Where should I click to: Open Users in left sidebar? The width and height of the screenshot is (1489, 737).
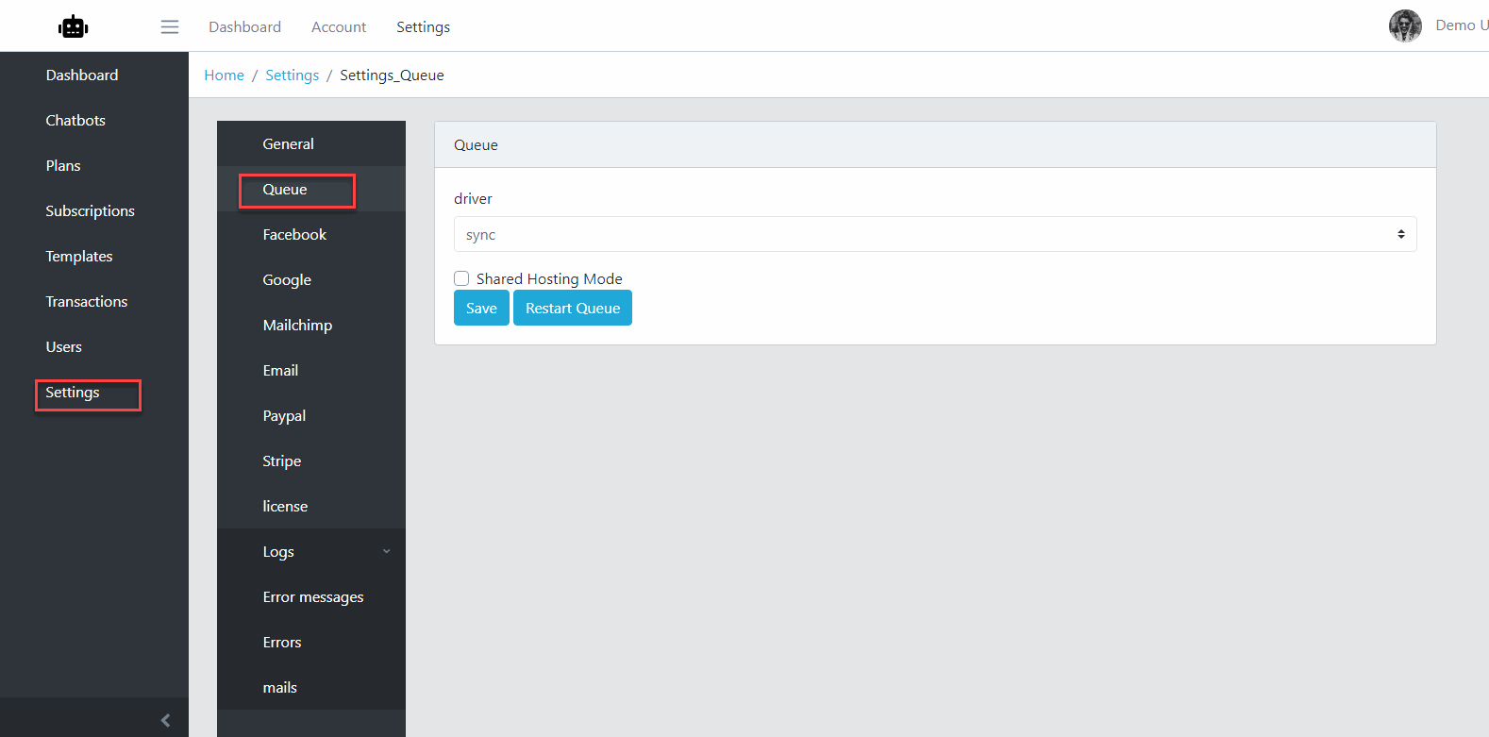click(x=64, y=347)
